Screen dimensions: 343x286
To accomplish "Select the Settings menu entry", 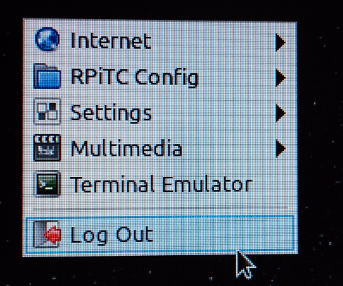I will pyautogui.click(x=111, y=112).
